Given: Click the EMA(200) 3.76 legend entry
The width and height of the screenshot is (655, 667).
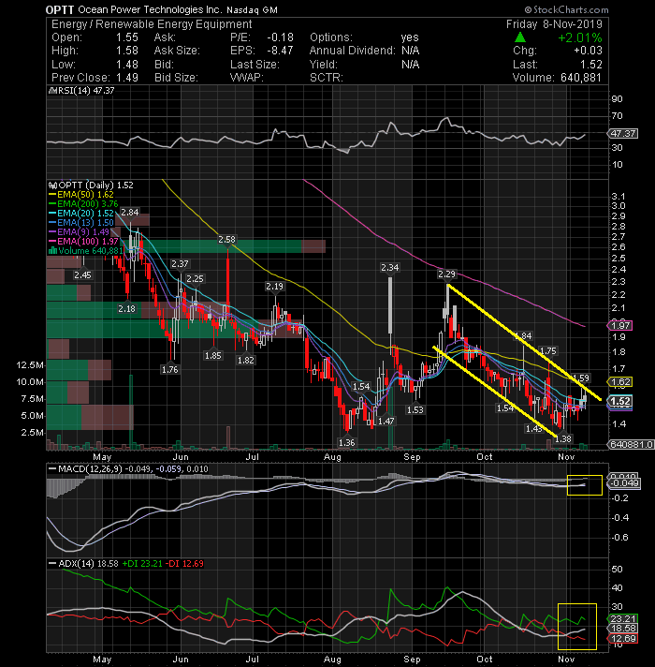Looking at the screenshot, I should click(x=88, y=204).
